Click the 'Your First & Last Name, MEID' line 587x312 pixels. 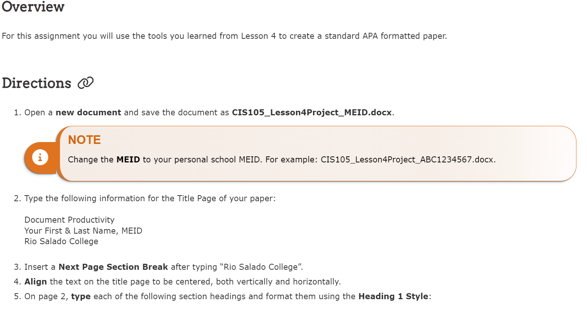pyautogui.click(x=83, y=231)
